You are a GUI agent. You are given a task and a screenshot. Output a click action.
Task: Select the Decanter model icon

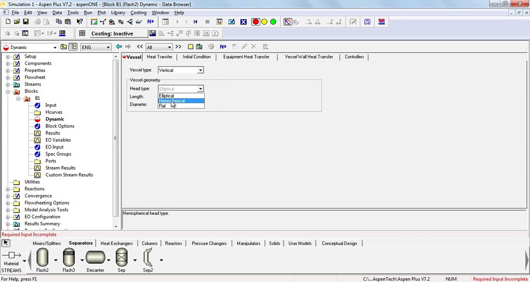click(95, 257)
